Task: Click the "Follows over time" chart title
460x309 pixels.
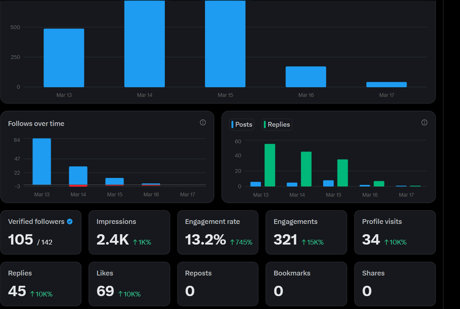Action: 36,124
